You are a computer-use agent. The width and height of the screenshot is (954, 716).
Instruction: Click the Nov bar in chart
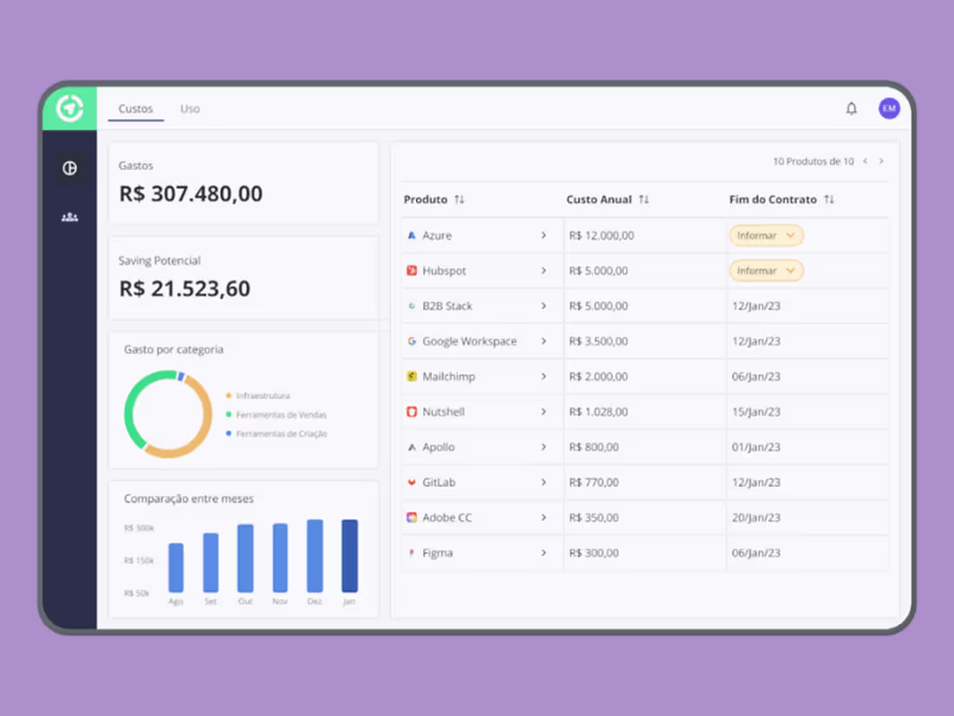point(280,558)
